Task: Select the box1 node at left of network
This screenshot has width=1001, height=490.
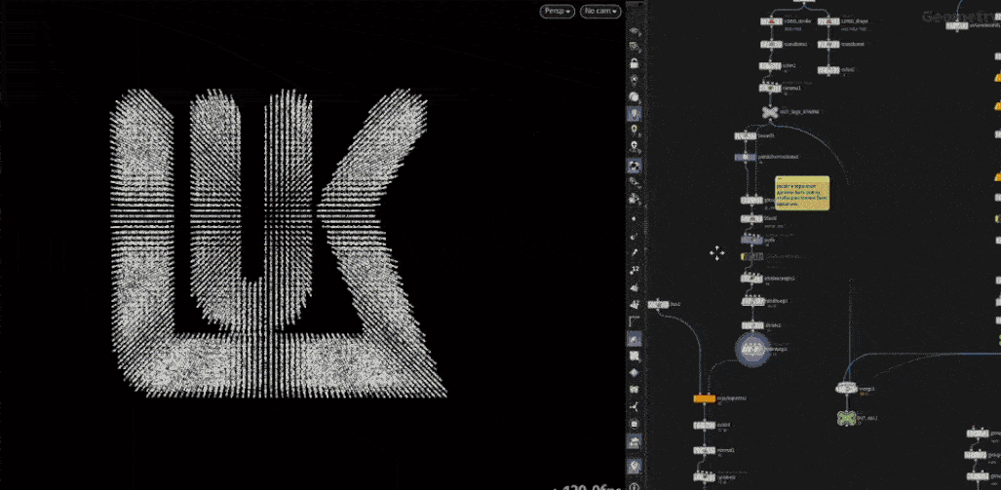Action: 658,304
